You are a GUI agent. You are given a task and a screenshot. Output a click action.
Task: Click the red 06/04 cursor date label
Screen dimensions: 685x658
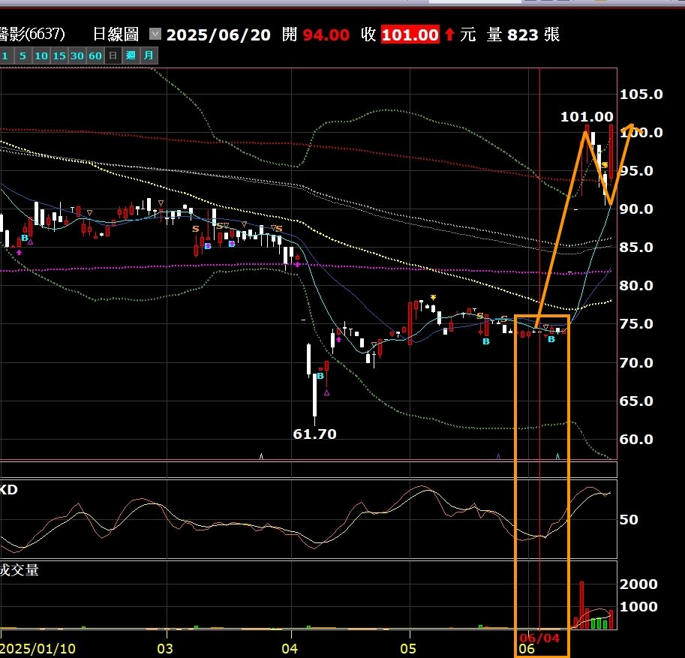(x=539, y=638)
